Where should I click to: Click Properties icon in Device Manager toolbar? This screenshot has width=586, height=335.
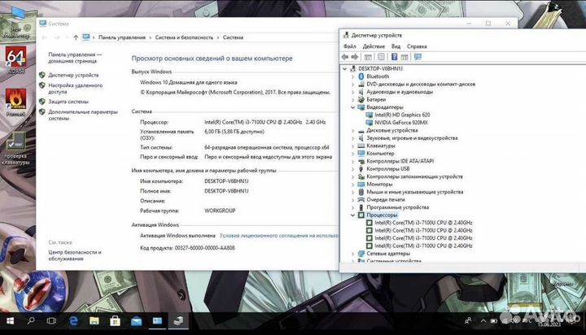(381, 57)
